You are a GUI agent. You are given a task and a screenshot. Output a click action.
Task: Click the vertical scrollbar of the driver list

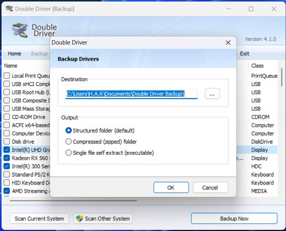282,77
